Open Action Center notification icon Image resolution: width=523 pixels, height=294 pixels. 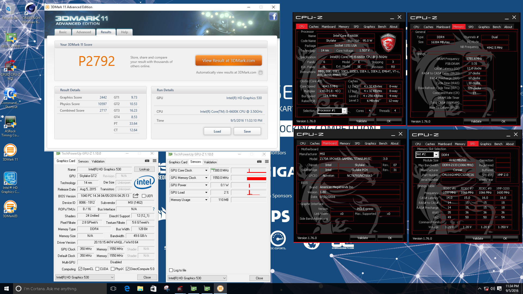pos(499,289)
